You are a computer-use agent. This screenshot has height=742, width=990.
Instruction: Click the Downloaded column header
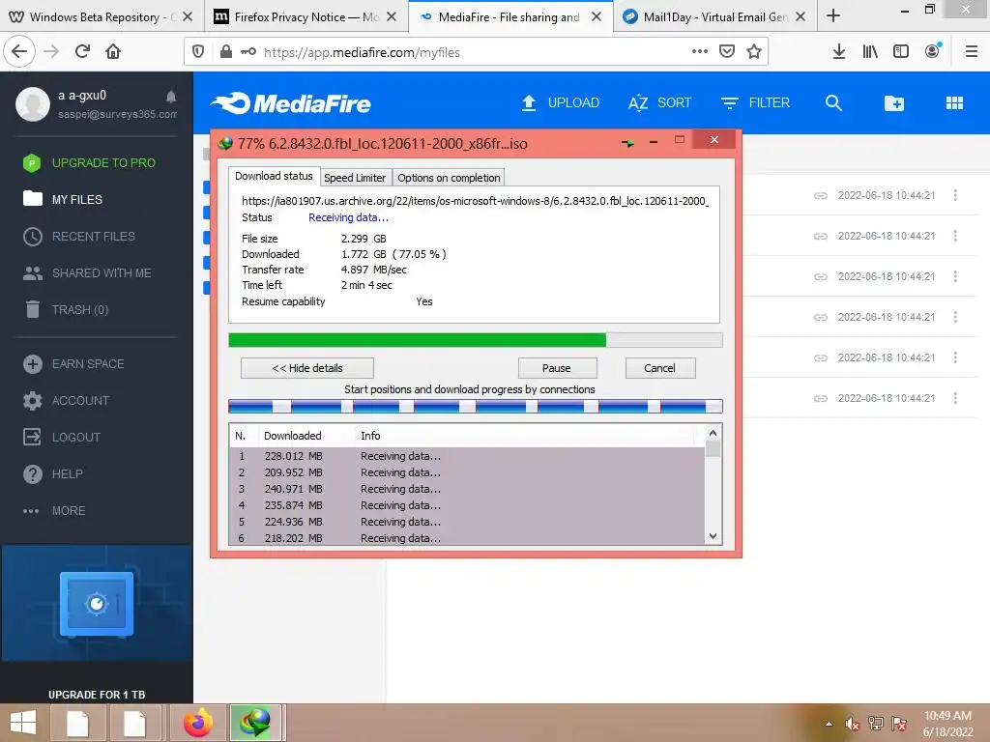(x=306, y=436)
